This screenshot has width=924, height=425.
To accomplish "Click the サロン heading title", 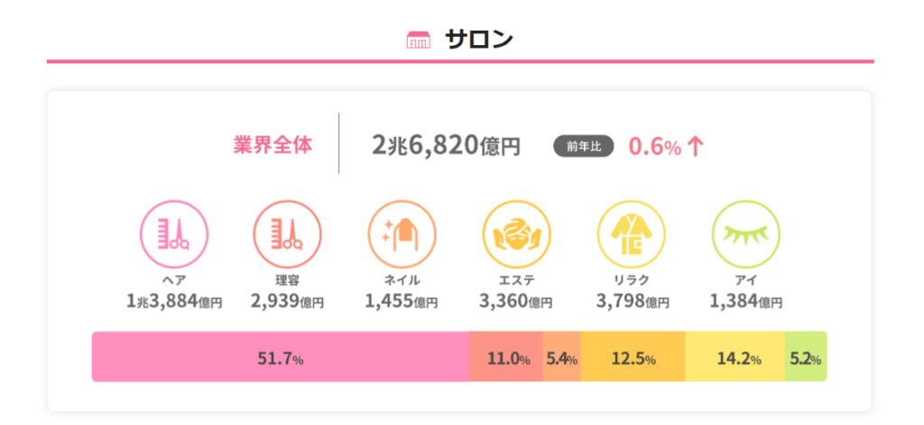I will [478, 40].
